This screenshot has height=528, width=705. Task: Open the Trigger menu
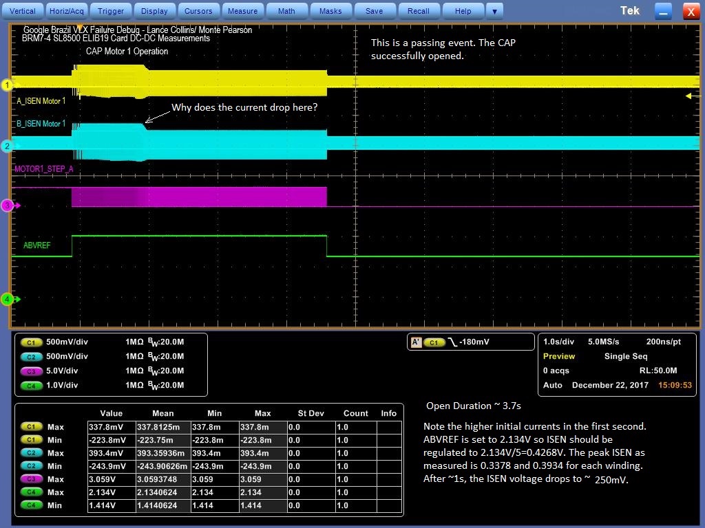pyautogui.click(x=111, y=11)
